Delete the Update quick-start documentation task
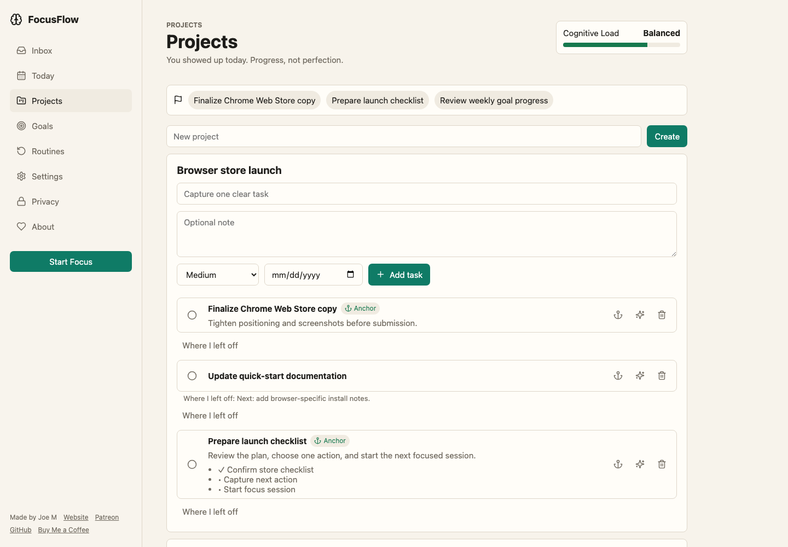This screenshot has width=788, height=547. coord(662,376)
